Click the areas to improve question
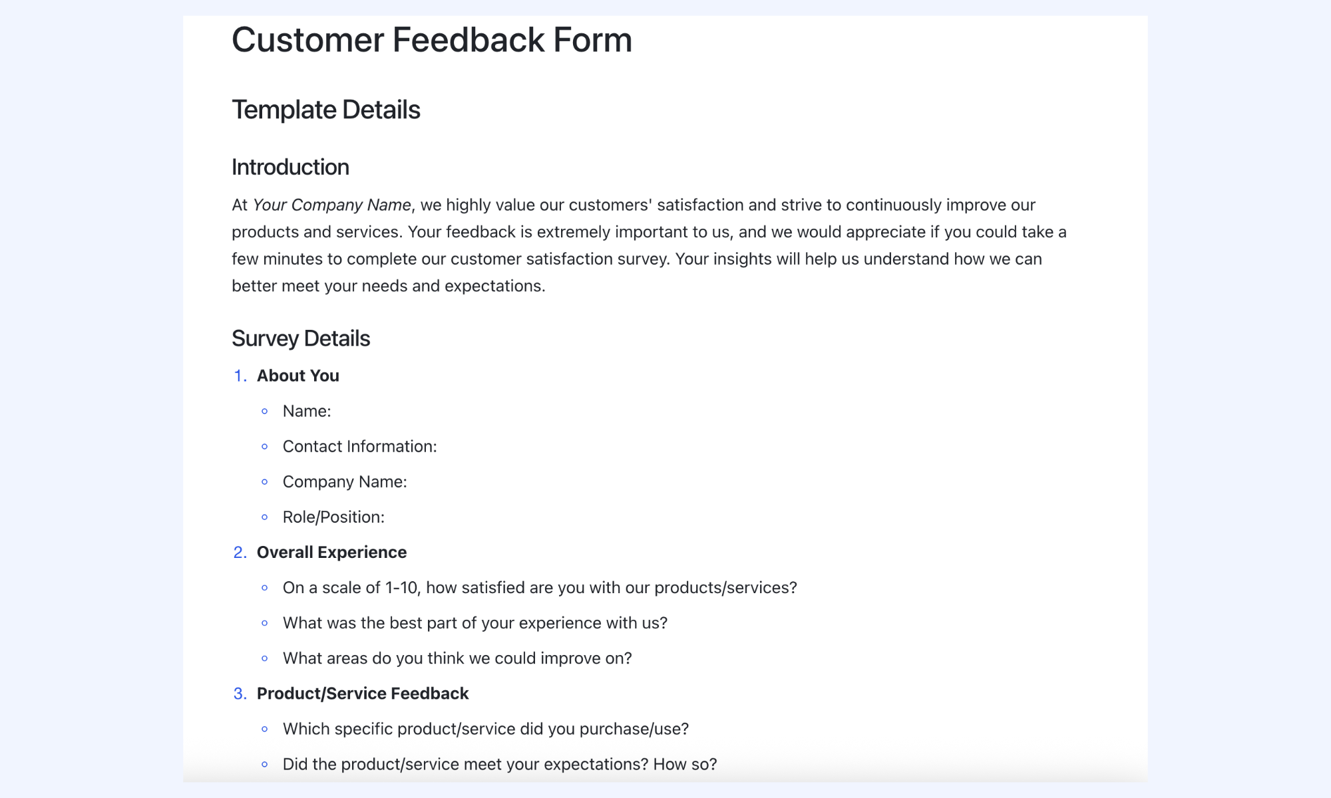The height and width of the screenshot is (798, 1331). pyautogui.click(x=457, y=658)
